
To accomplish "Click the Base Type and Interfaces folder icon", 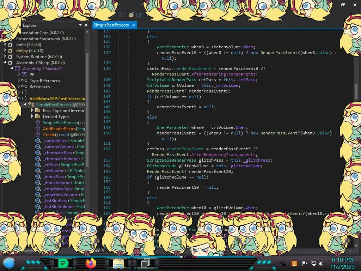I will point(37,110).
